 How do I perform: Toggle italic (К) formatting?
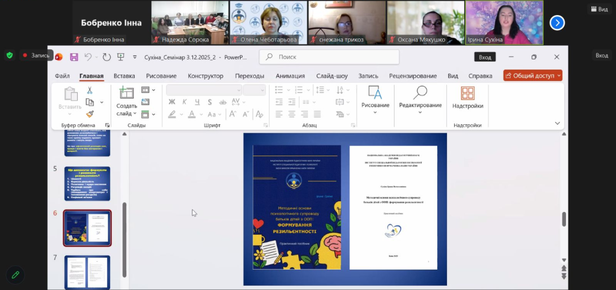pyautogui.click(x=184, y=102)
